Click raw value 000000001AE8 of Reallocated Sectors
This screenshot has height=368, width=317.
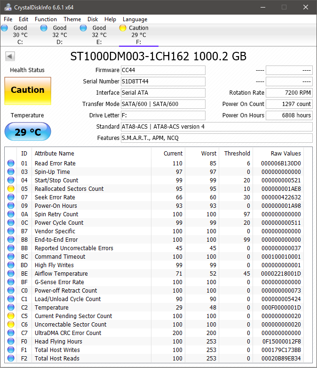coord(281,188)
